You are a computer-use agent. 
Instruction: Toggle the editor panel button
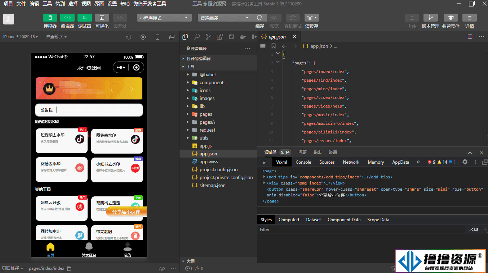click(x=67, y=18)
